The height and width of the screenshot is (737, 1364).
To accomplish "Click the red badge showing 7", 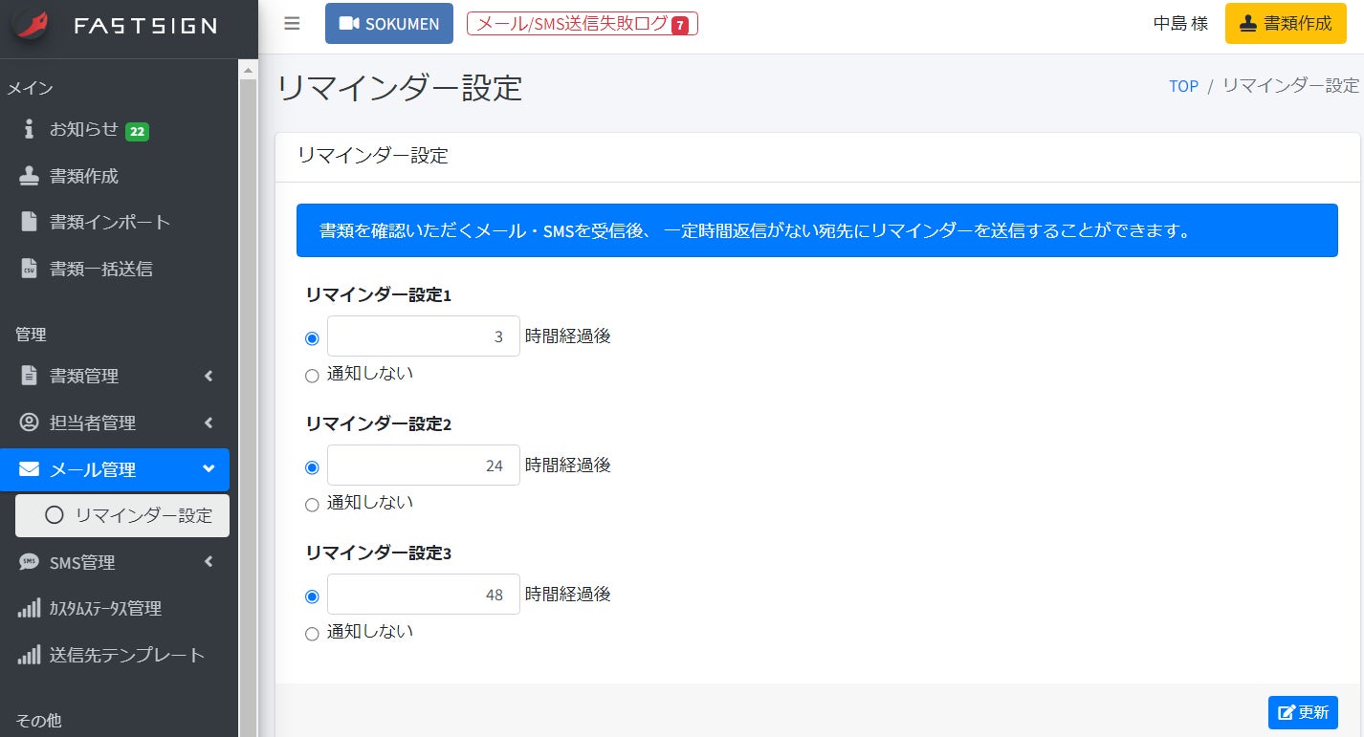I will (x=679, y=26).
